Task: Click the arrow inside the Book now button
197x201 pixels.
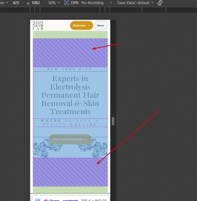Action: (89, 26)
